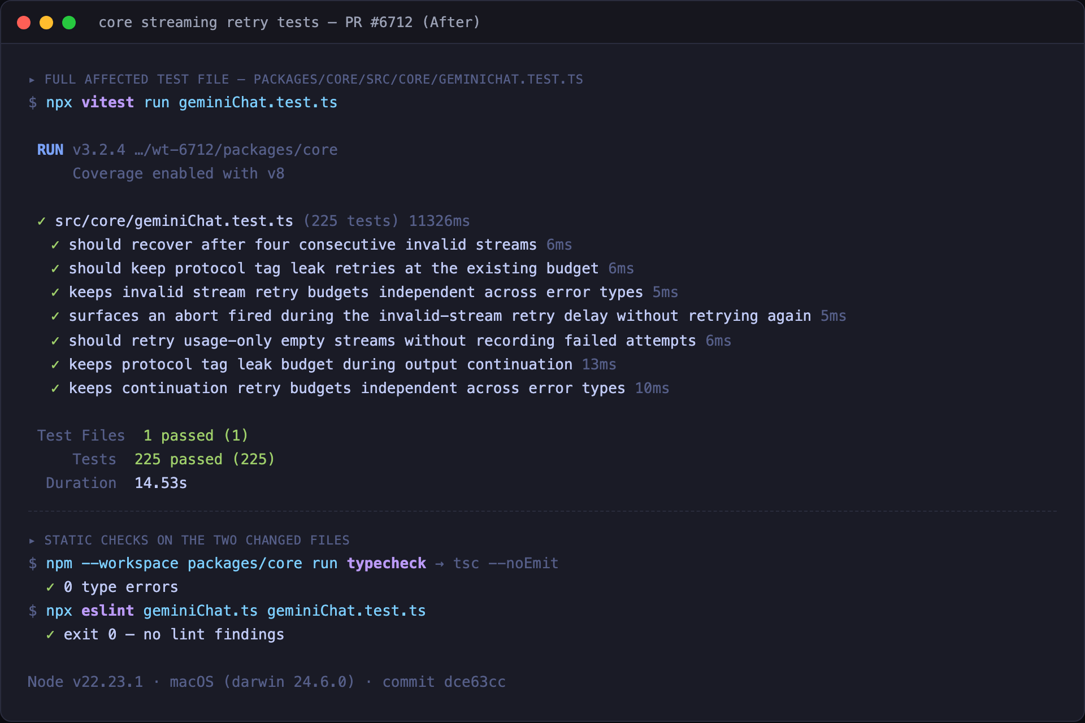Click checkmark for abort fired during retry delay
The height and width of the screenshot is (723, 1085).
[x=55, y=316]
